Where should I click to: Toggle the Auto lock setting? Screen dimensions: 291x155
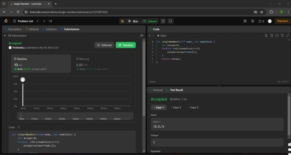[162, 36]
